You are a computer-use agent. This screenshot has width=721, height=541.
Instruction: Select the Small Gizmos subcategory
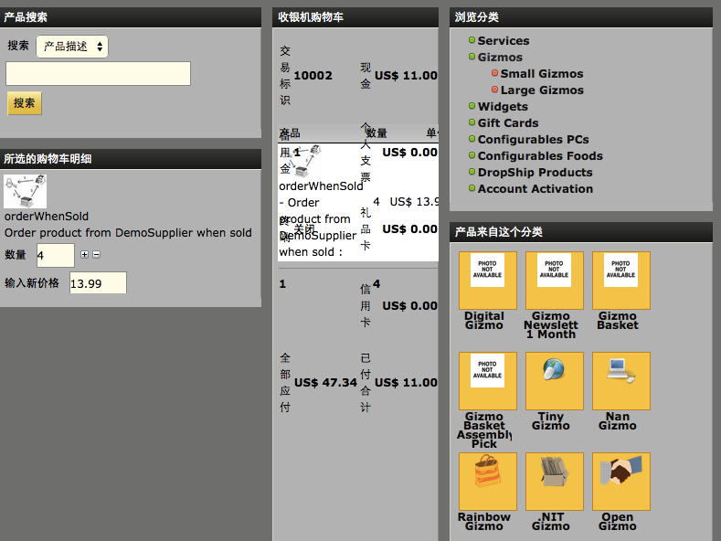tap(541, 74)
